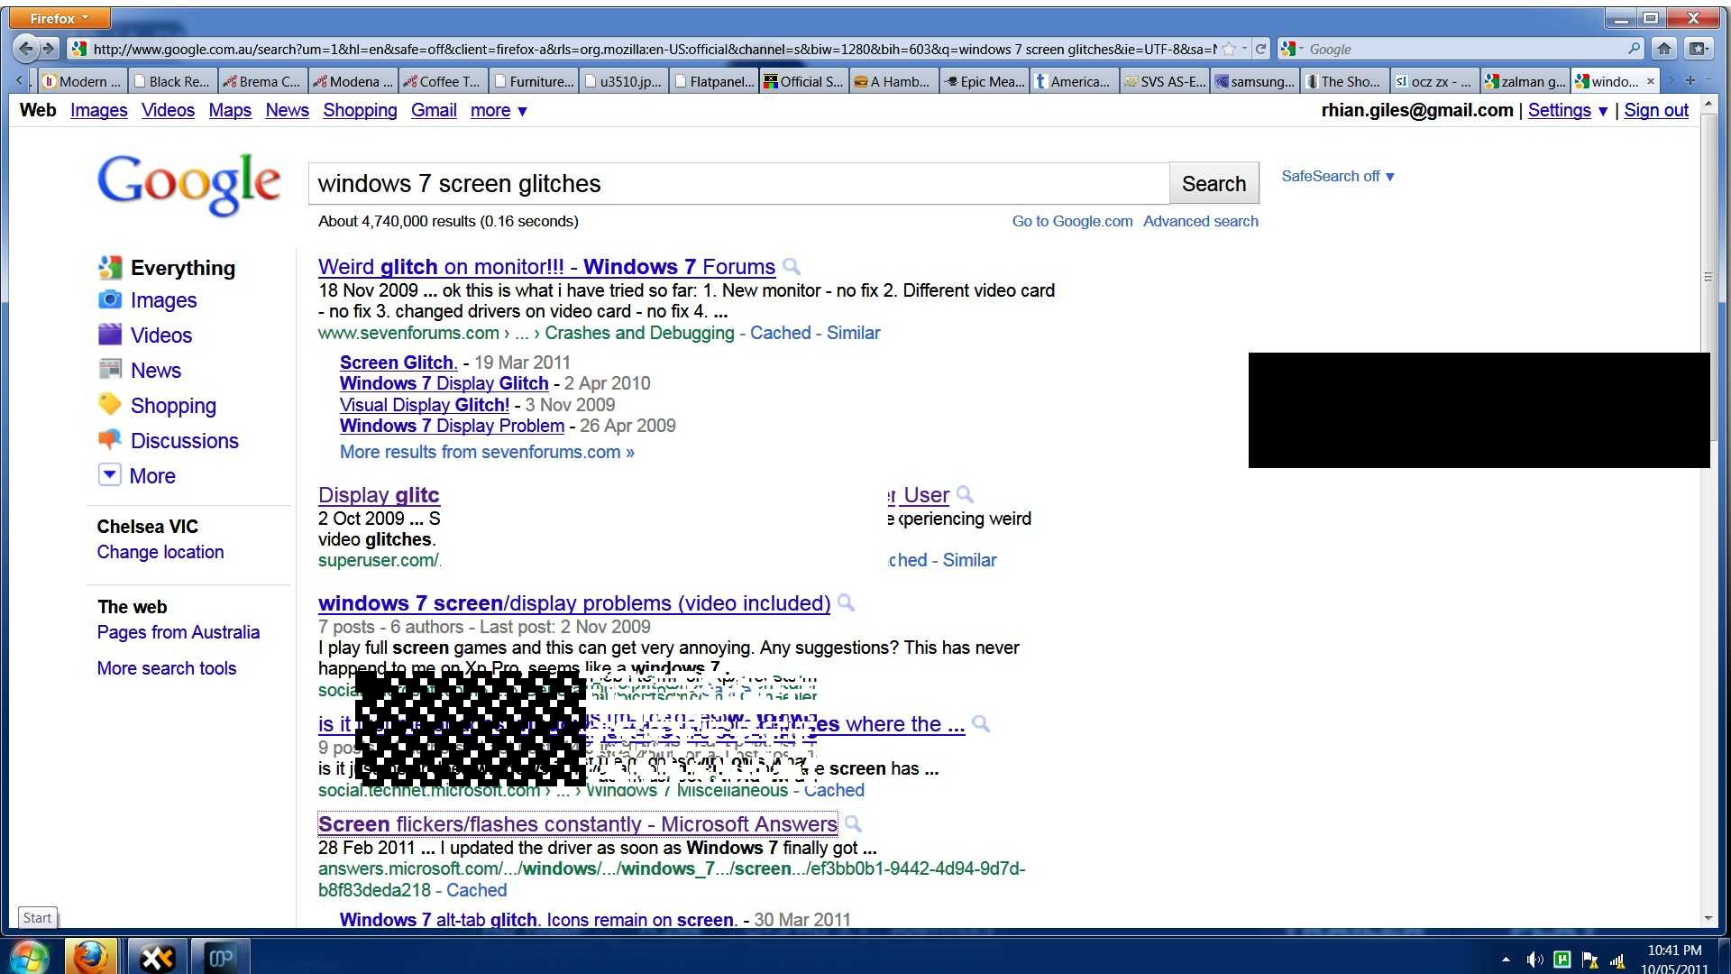Expand the 'more' menu in Google bar
This screenshot has width=1731, height=974.
pyautogui.click(x=499, y=110)
